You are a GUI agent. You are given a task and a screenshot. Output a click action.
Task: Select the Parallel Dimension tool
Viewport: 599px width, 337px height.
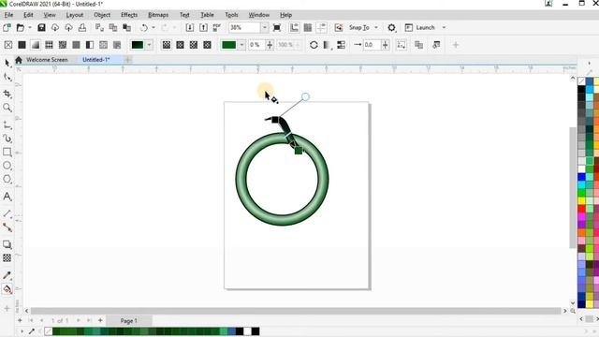click(7, 213)
